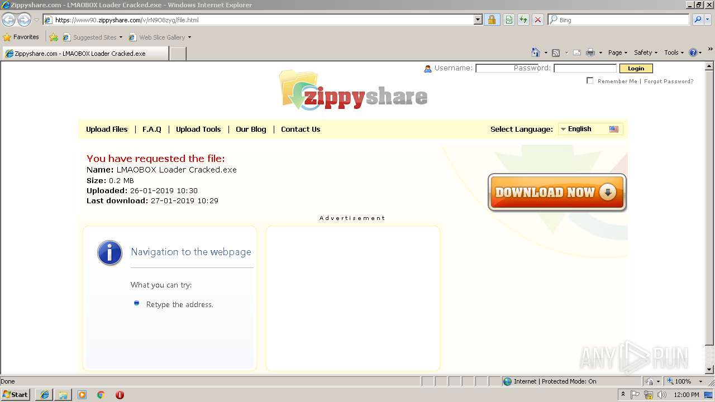Click the browser Back arrow button
The width and height of the screenshot is (715, 402).
point(8,20)
